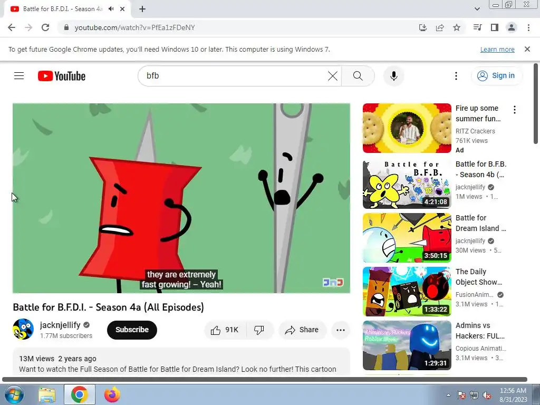
Task: Open Battle for B.F.B. Season 4b thumbnail
Action: [x=407, y=184]
